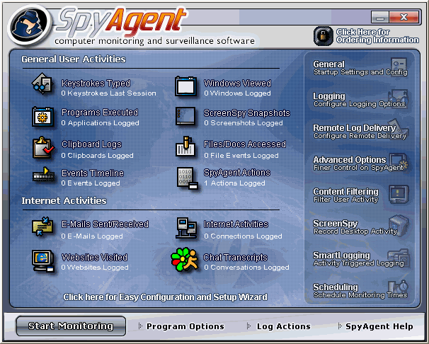Open the SpyAgent Help menu
429x344 pixels.
coord(379,326)
